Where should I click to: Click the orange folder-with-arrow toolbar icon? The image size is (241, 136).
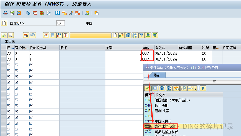point(97,13)
